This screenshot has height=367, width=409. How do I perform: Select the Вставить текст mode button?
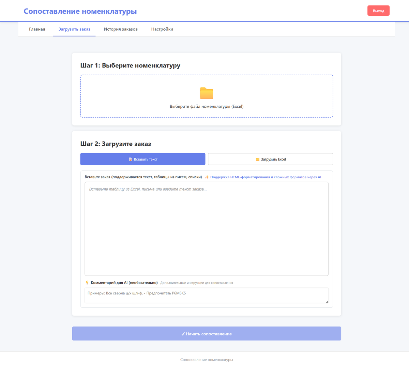pyautogui.click(x=143, y=159)
